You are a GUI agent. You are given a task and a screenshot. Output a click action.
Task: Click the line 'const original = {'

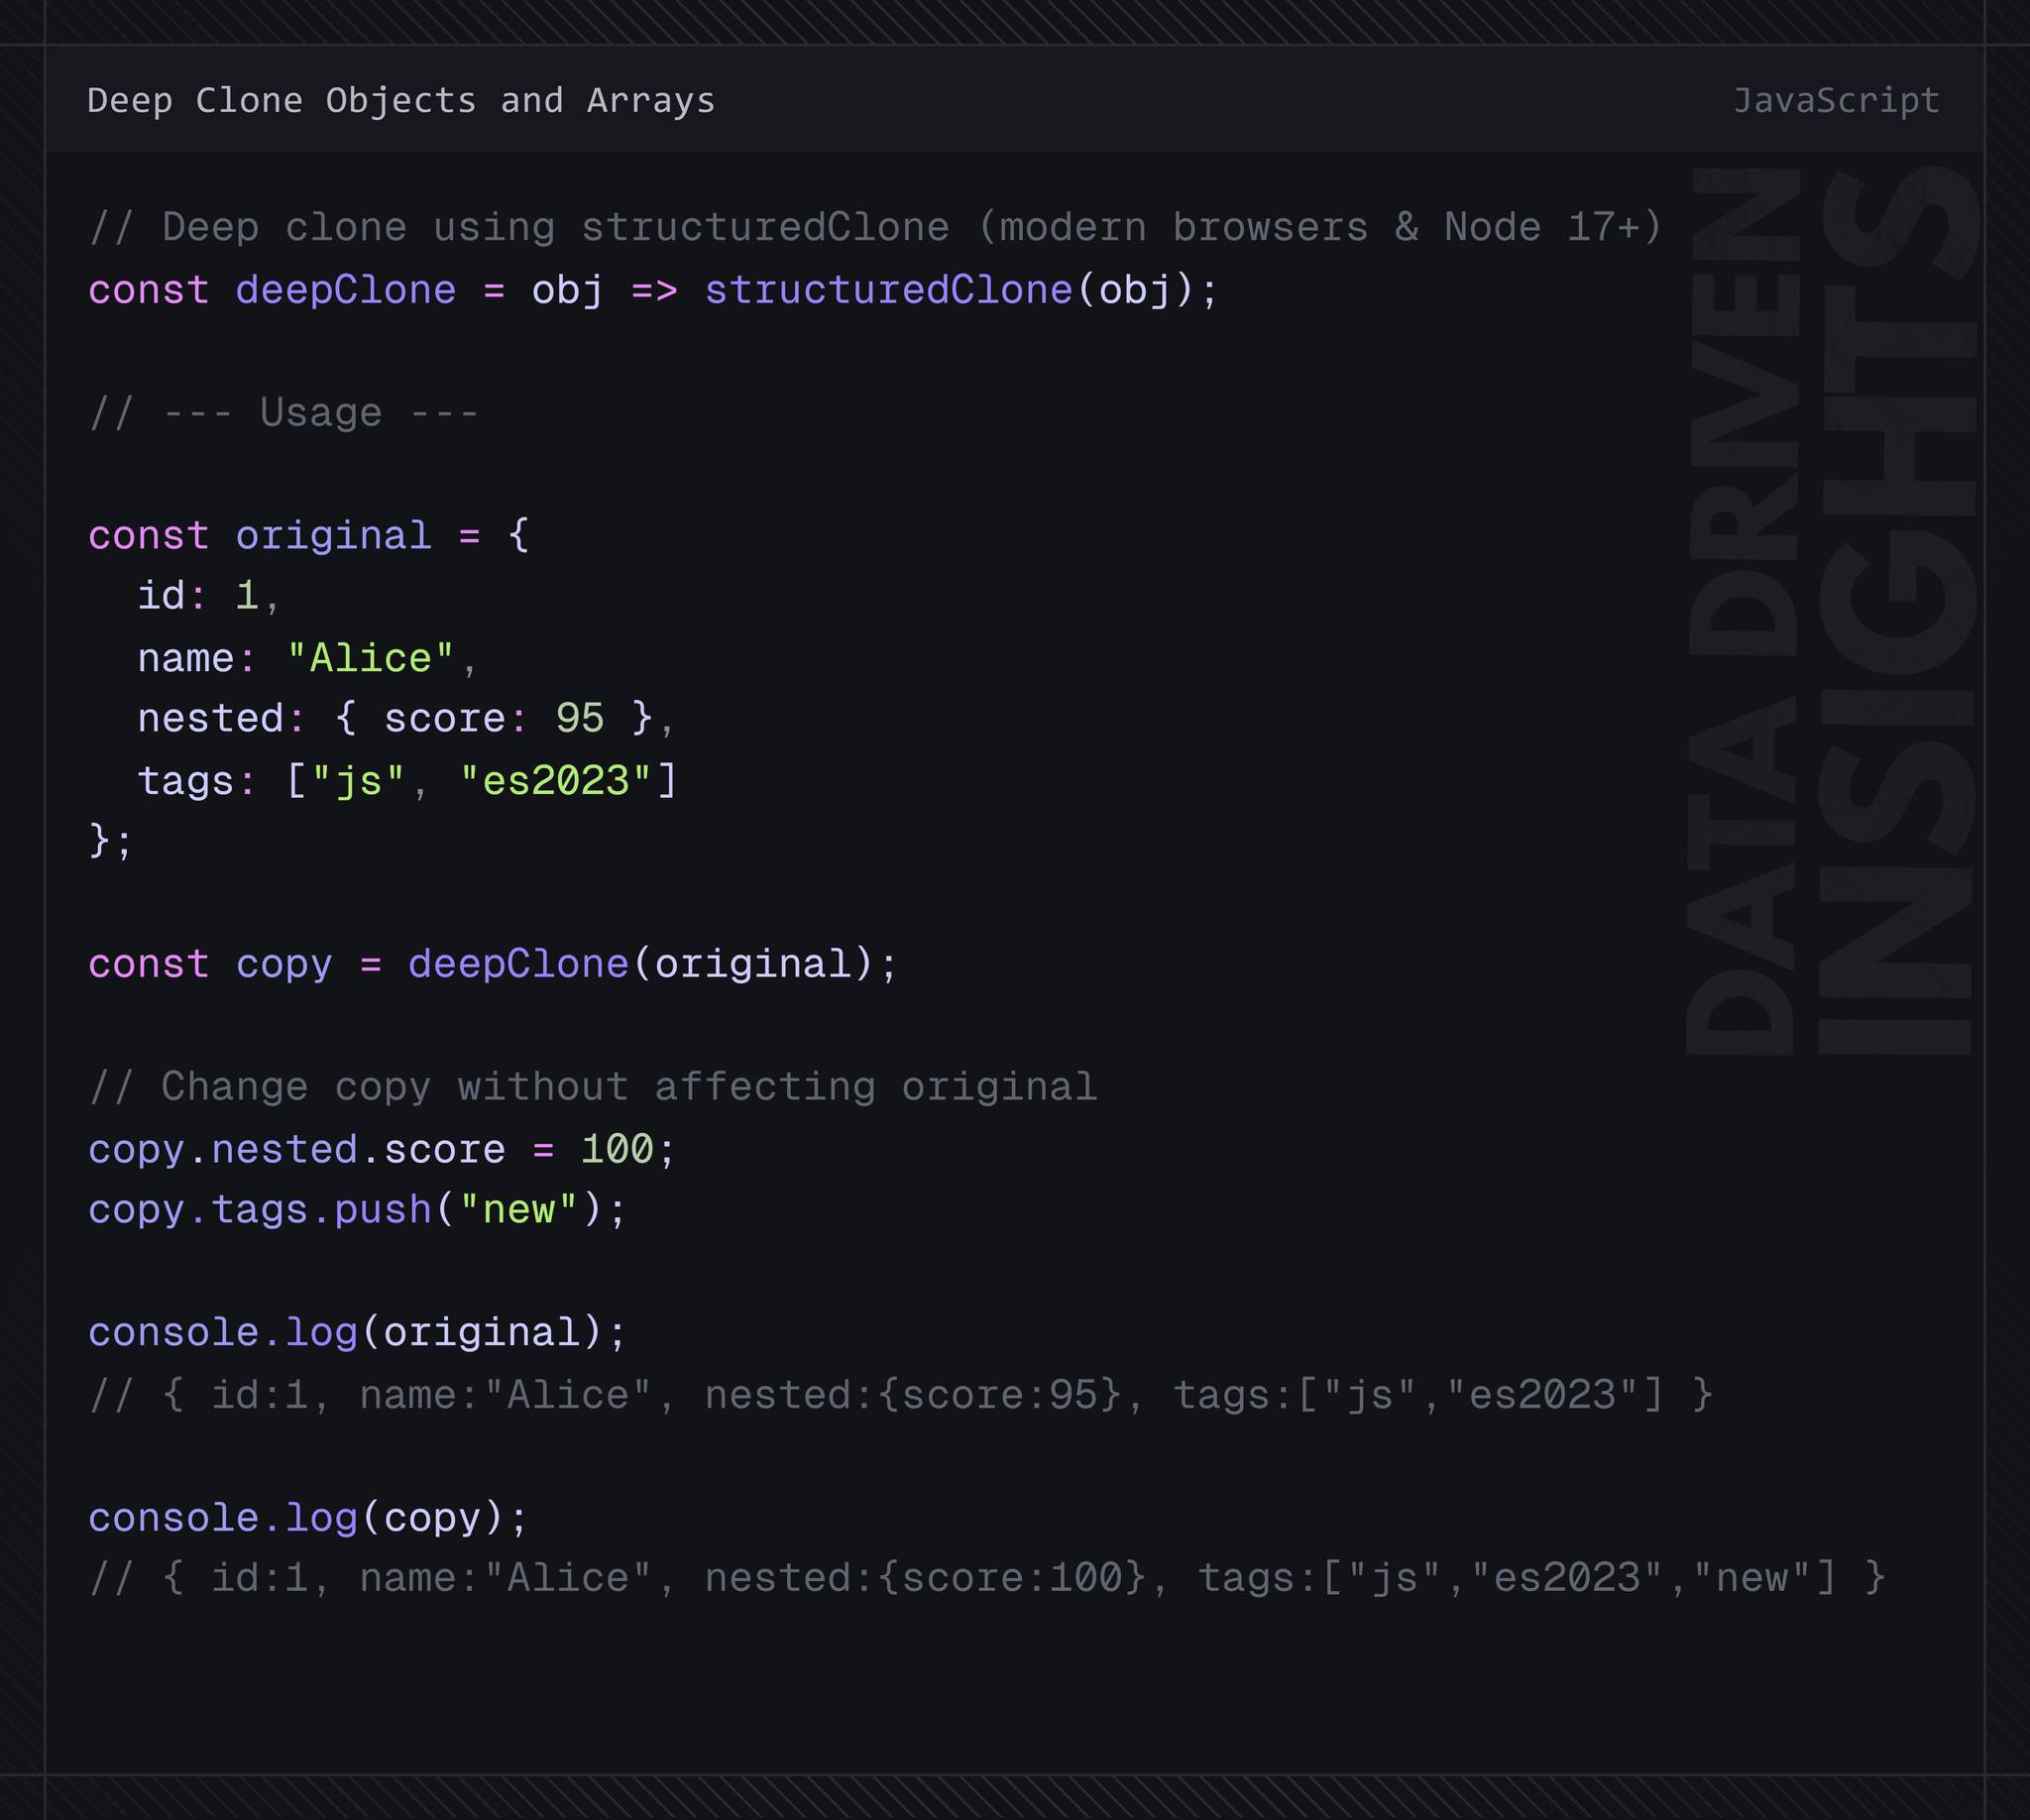[309, 536]
